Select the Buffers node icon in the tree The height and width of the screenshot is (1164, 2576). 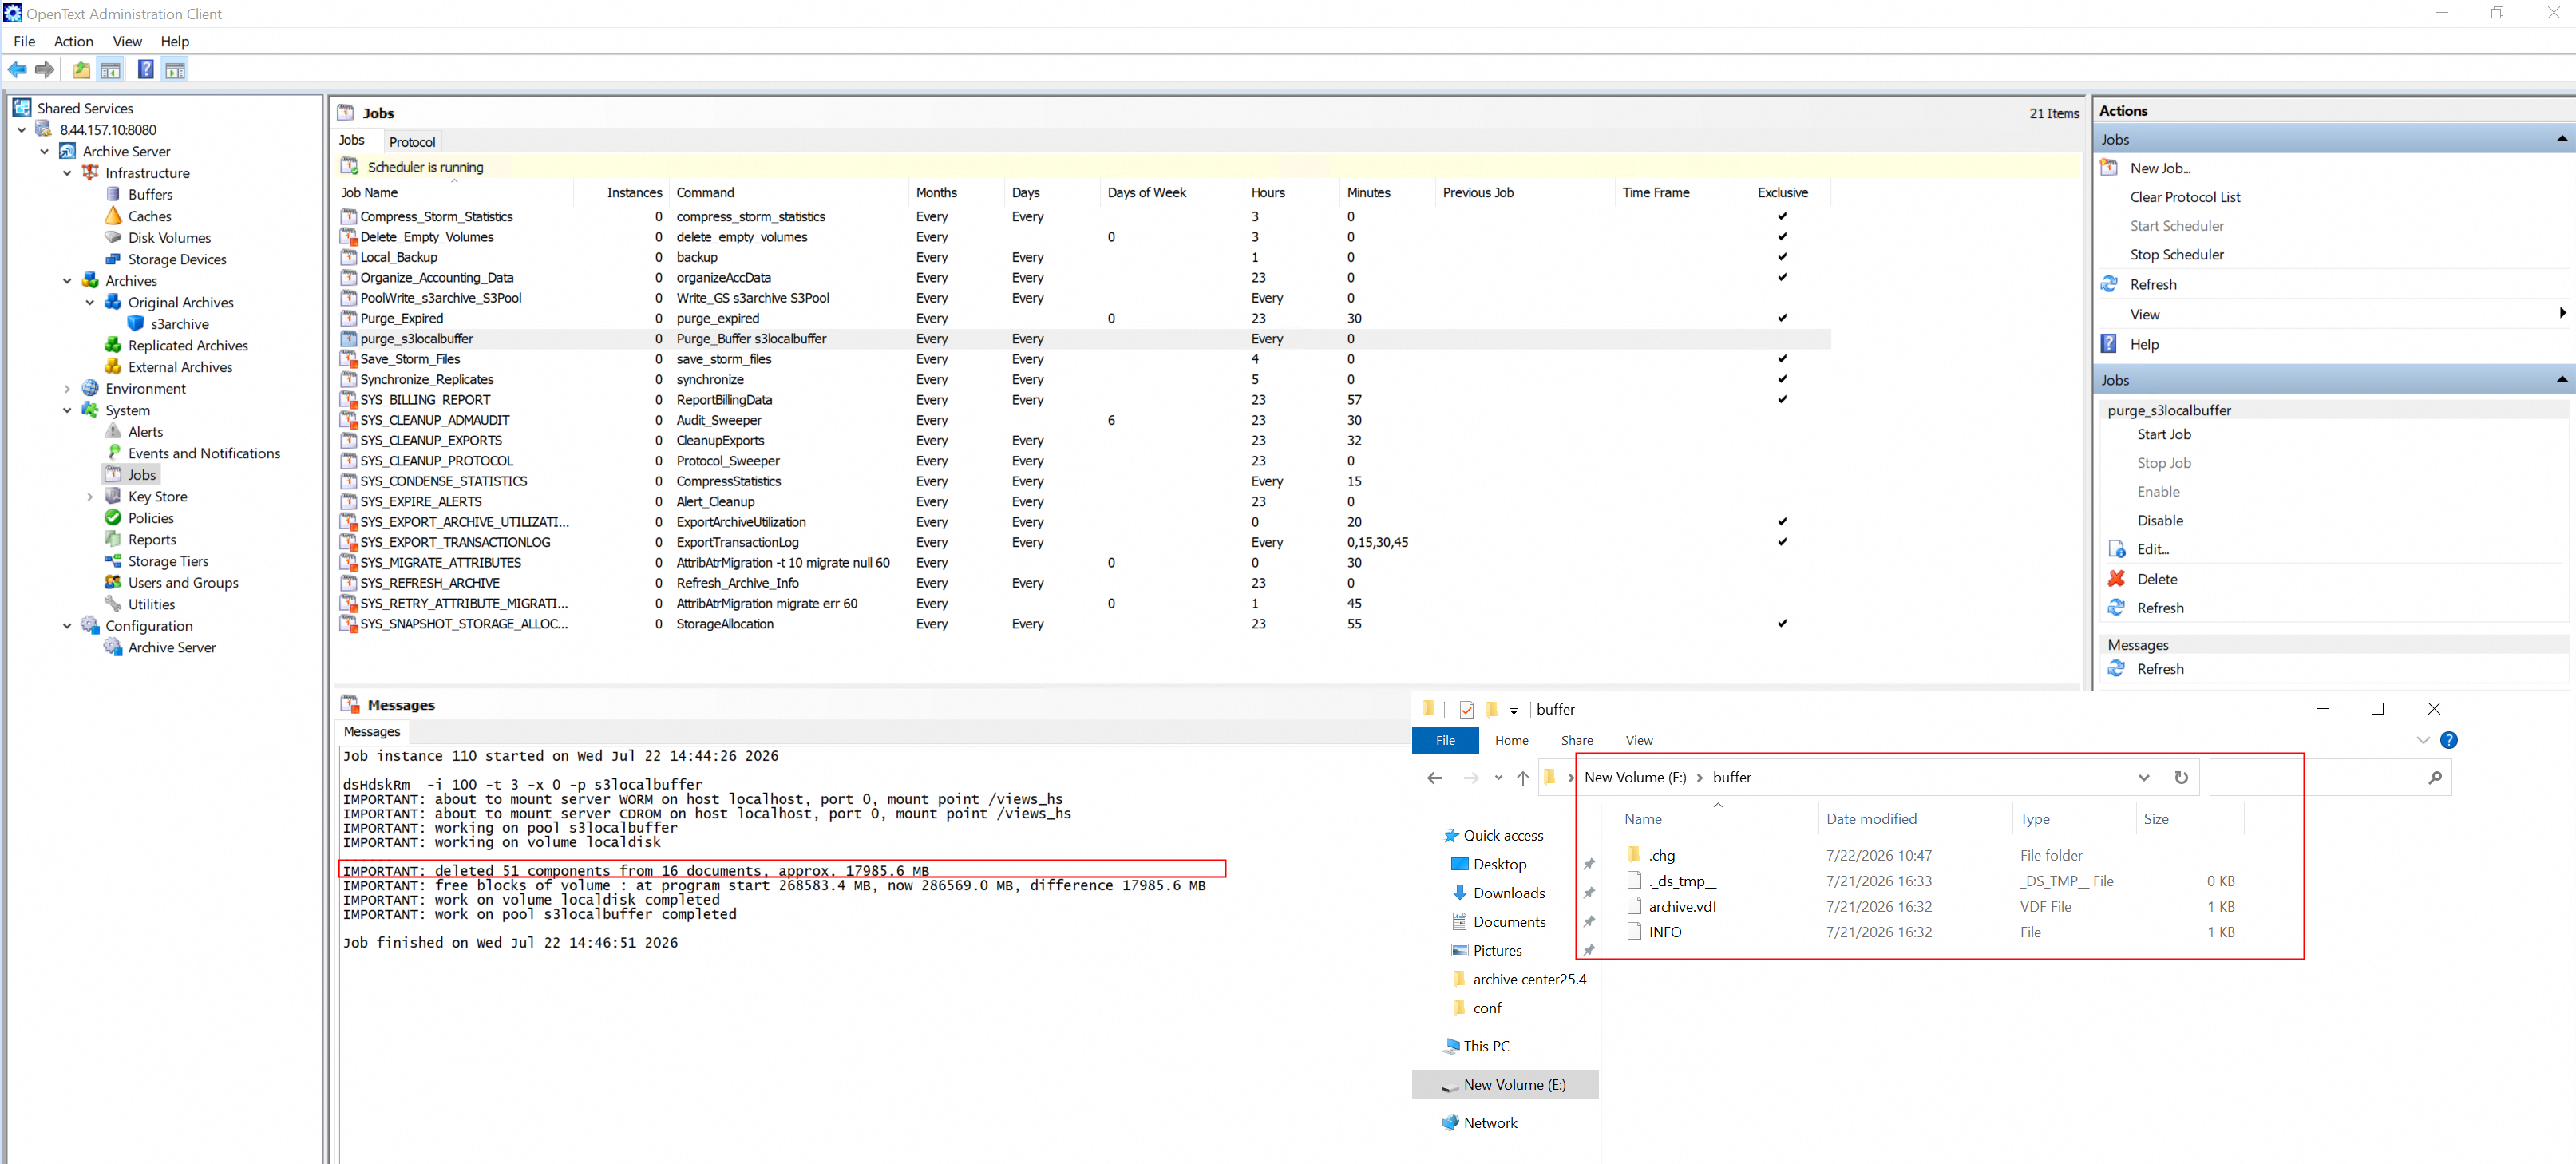[x=113, y=195]
